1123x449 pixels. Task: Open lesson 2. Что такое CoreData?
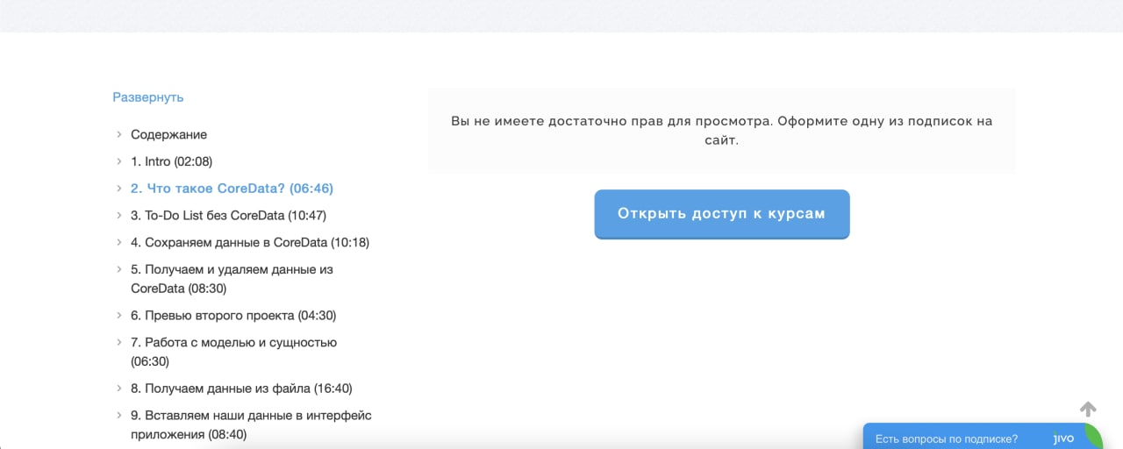click(x=232, y=189)
